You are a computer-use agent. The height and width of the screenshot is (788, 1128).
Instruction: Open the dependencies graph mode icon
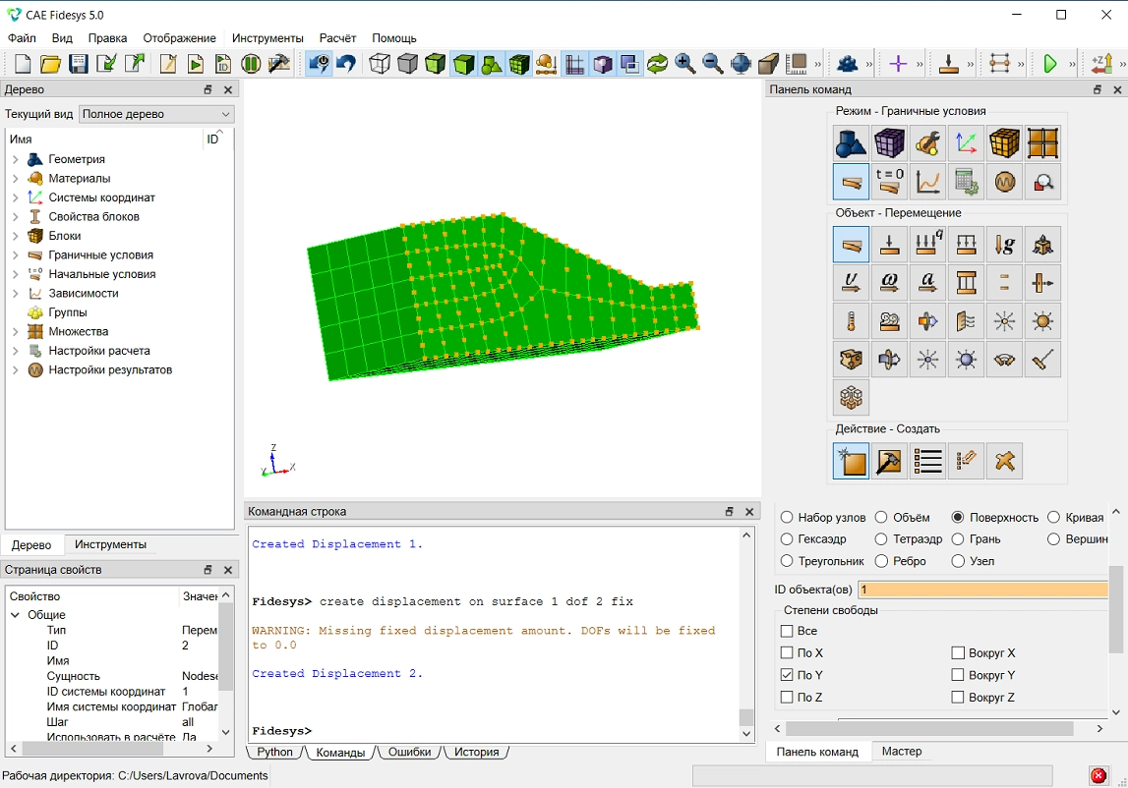(x=928, y=181)
